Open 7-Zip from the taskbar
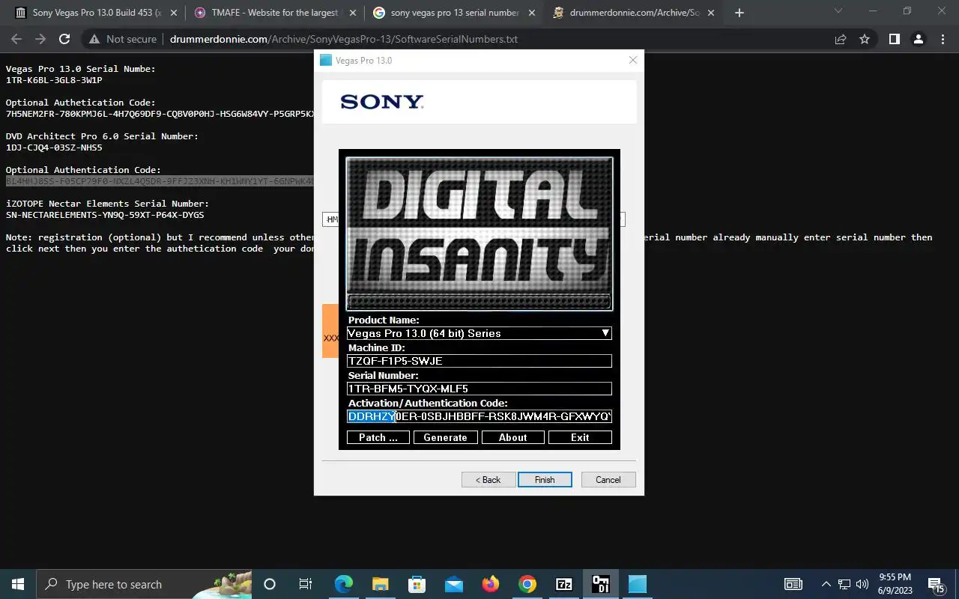 click(563, 584)
